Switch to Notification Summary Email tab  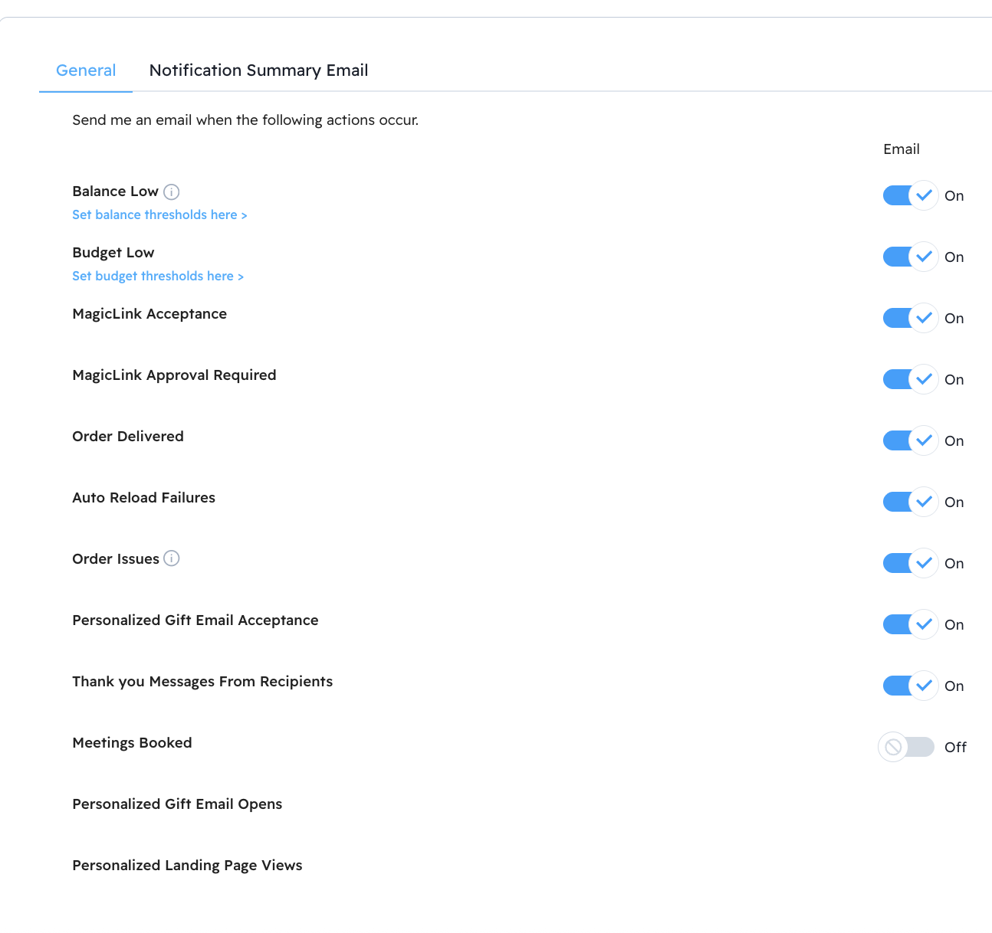[x=258, y=70]
